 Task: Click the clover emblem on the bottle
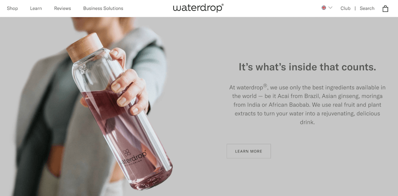click(127, 153)
